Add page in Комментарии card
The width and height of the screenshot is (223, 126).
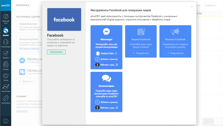click(106, 102)
